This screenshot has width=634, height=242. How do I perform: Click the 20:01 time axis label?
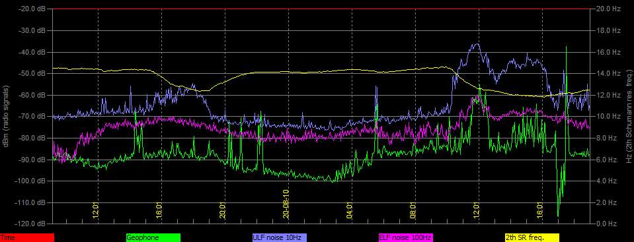coord(223,210)
